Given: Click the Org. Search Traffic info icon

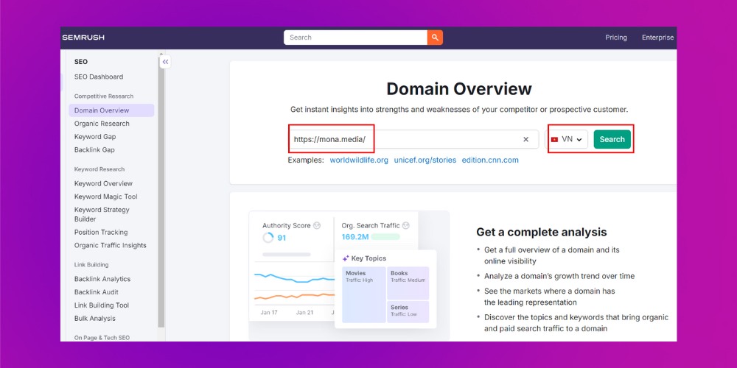Looking at the screenshot, I should point(406,225).
